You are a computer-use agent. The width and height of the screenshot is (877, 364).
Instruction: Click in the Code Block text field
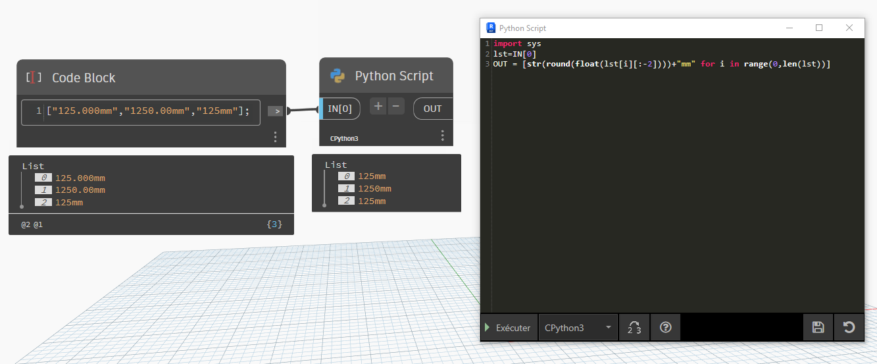148,111
